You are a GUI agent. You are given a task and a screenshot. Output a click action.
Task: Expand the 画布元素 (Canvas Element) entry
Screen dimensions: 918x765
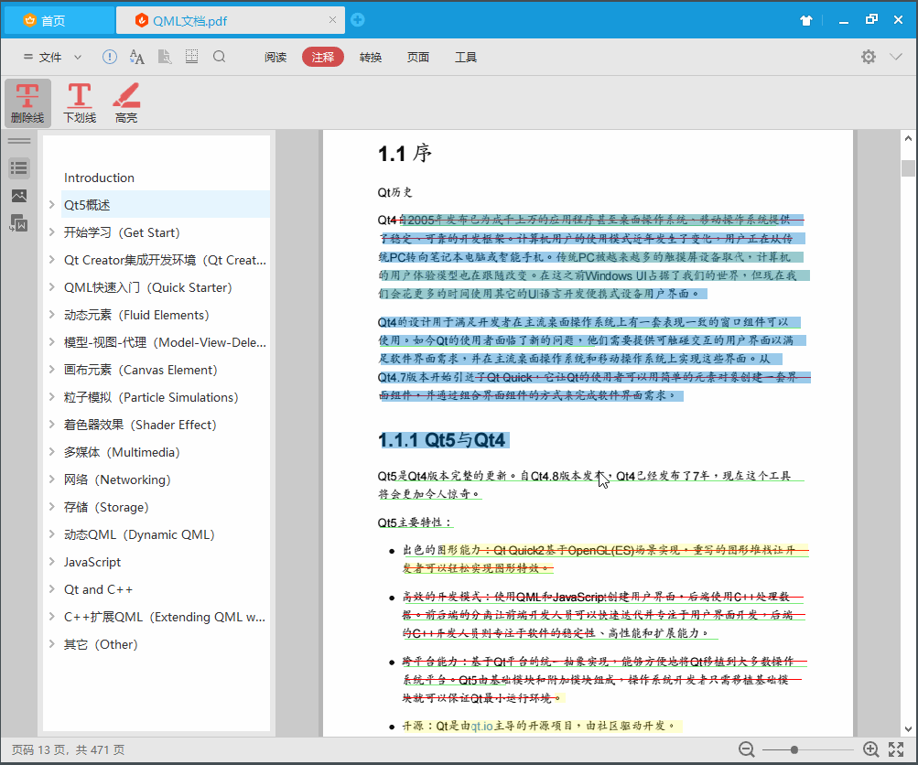[52, 370]
